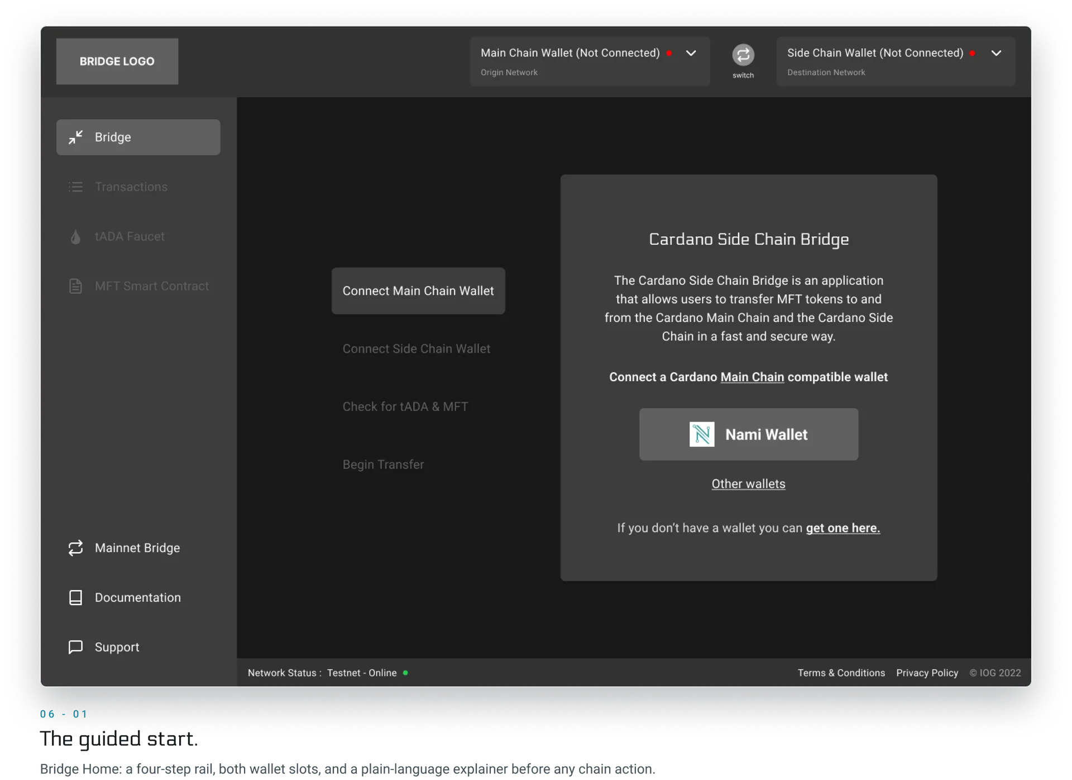Click the 'get one here.' link
The height and width of the screenshot is (780, 1072).
click(x=843, y=528)
